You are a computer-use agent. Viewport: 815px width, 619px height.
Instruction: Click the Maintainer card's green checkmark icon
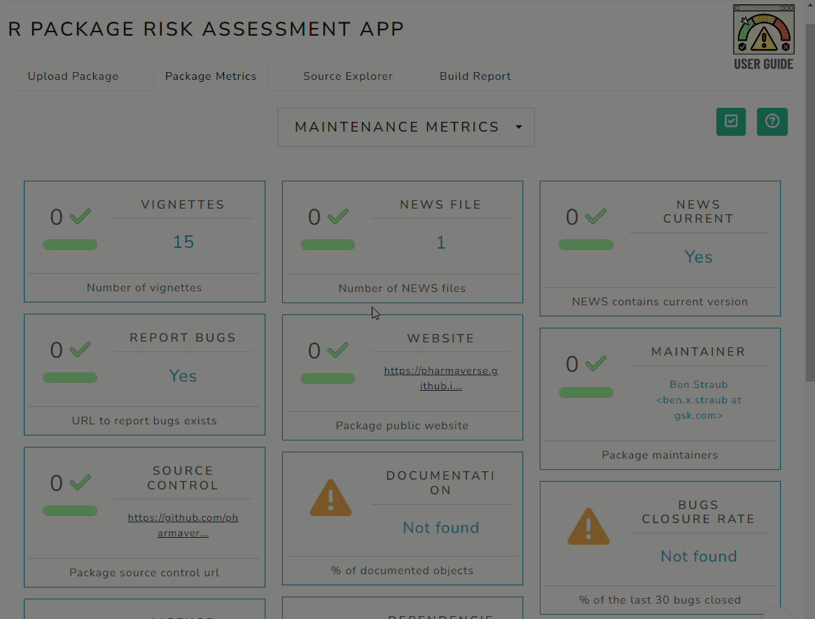click(596, 363)
